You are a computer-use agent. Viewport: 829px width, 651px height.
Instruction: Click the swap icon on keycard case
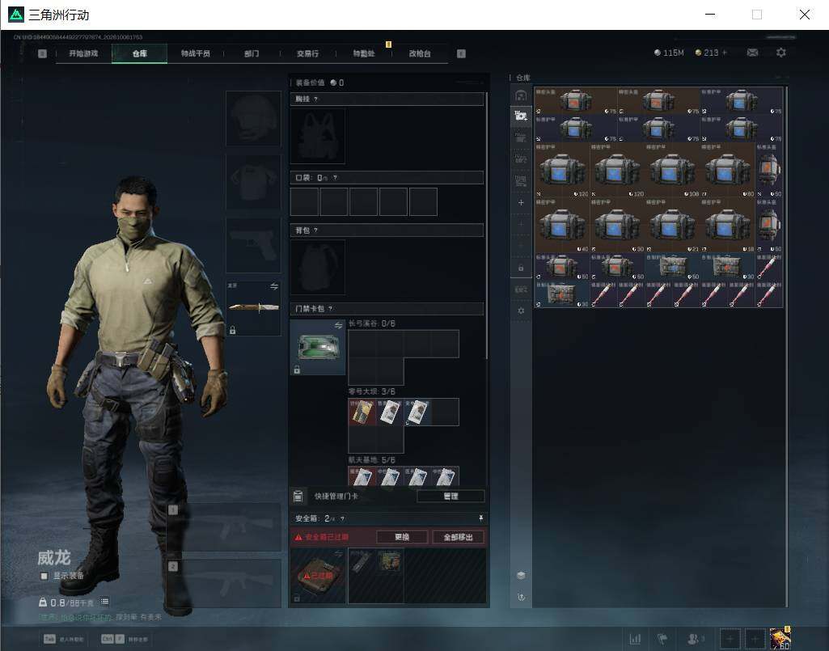tap(338, 325)
